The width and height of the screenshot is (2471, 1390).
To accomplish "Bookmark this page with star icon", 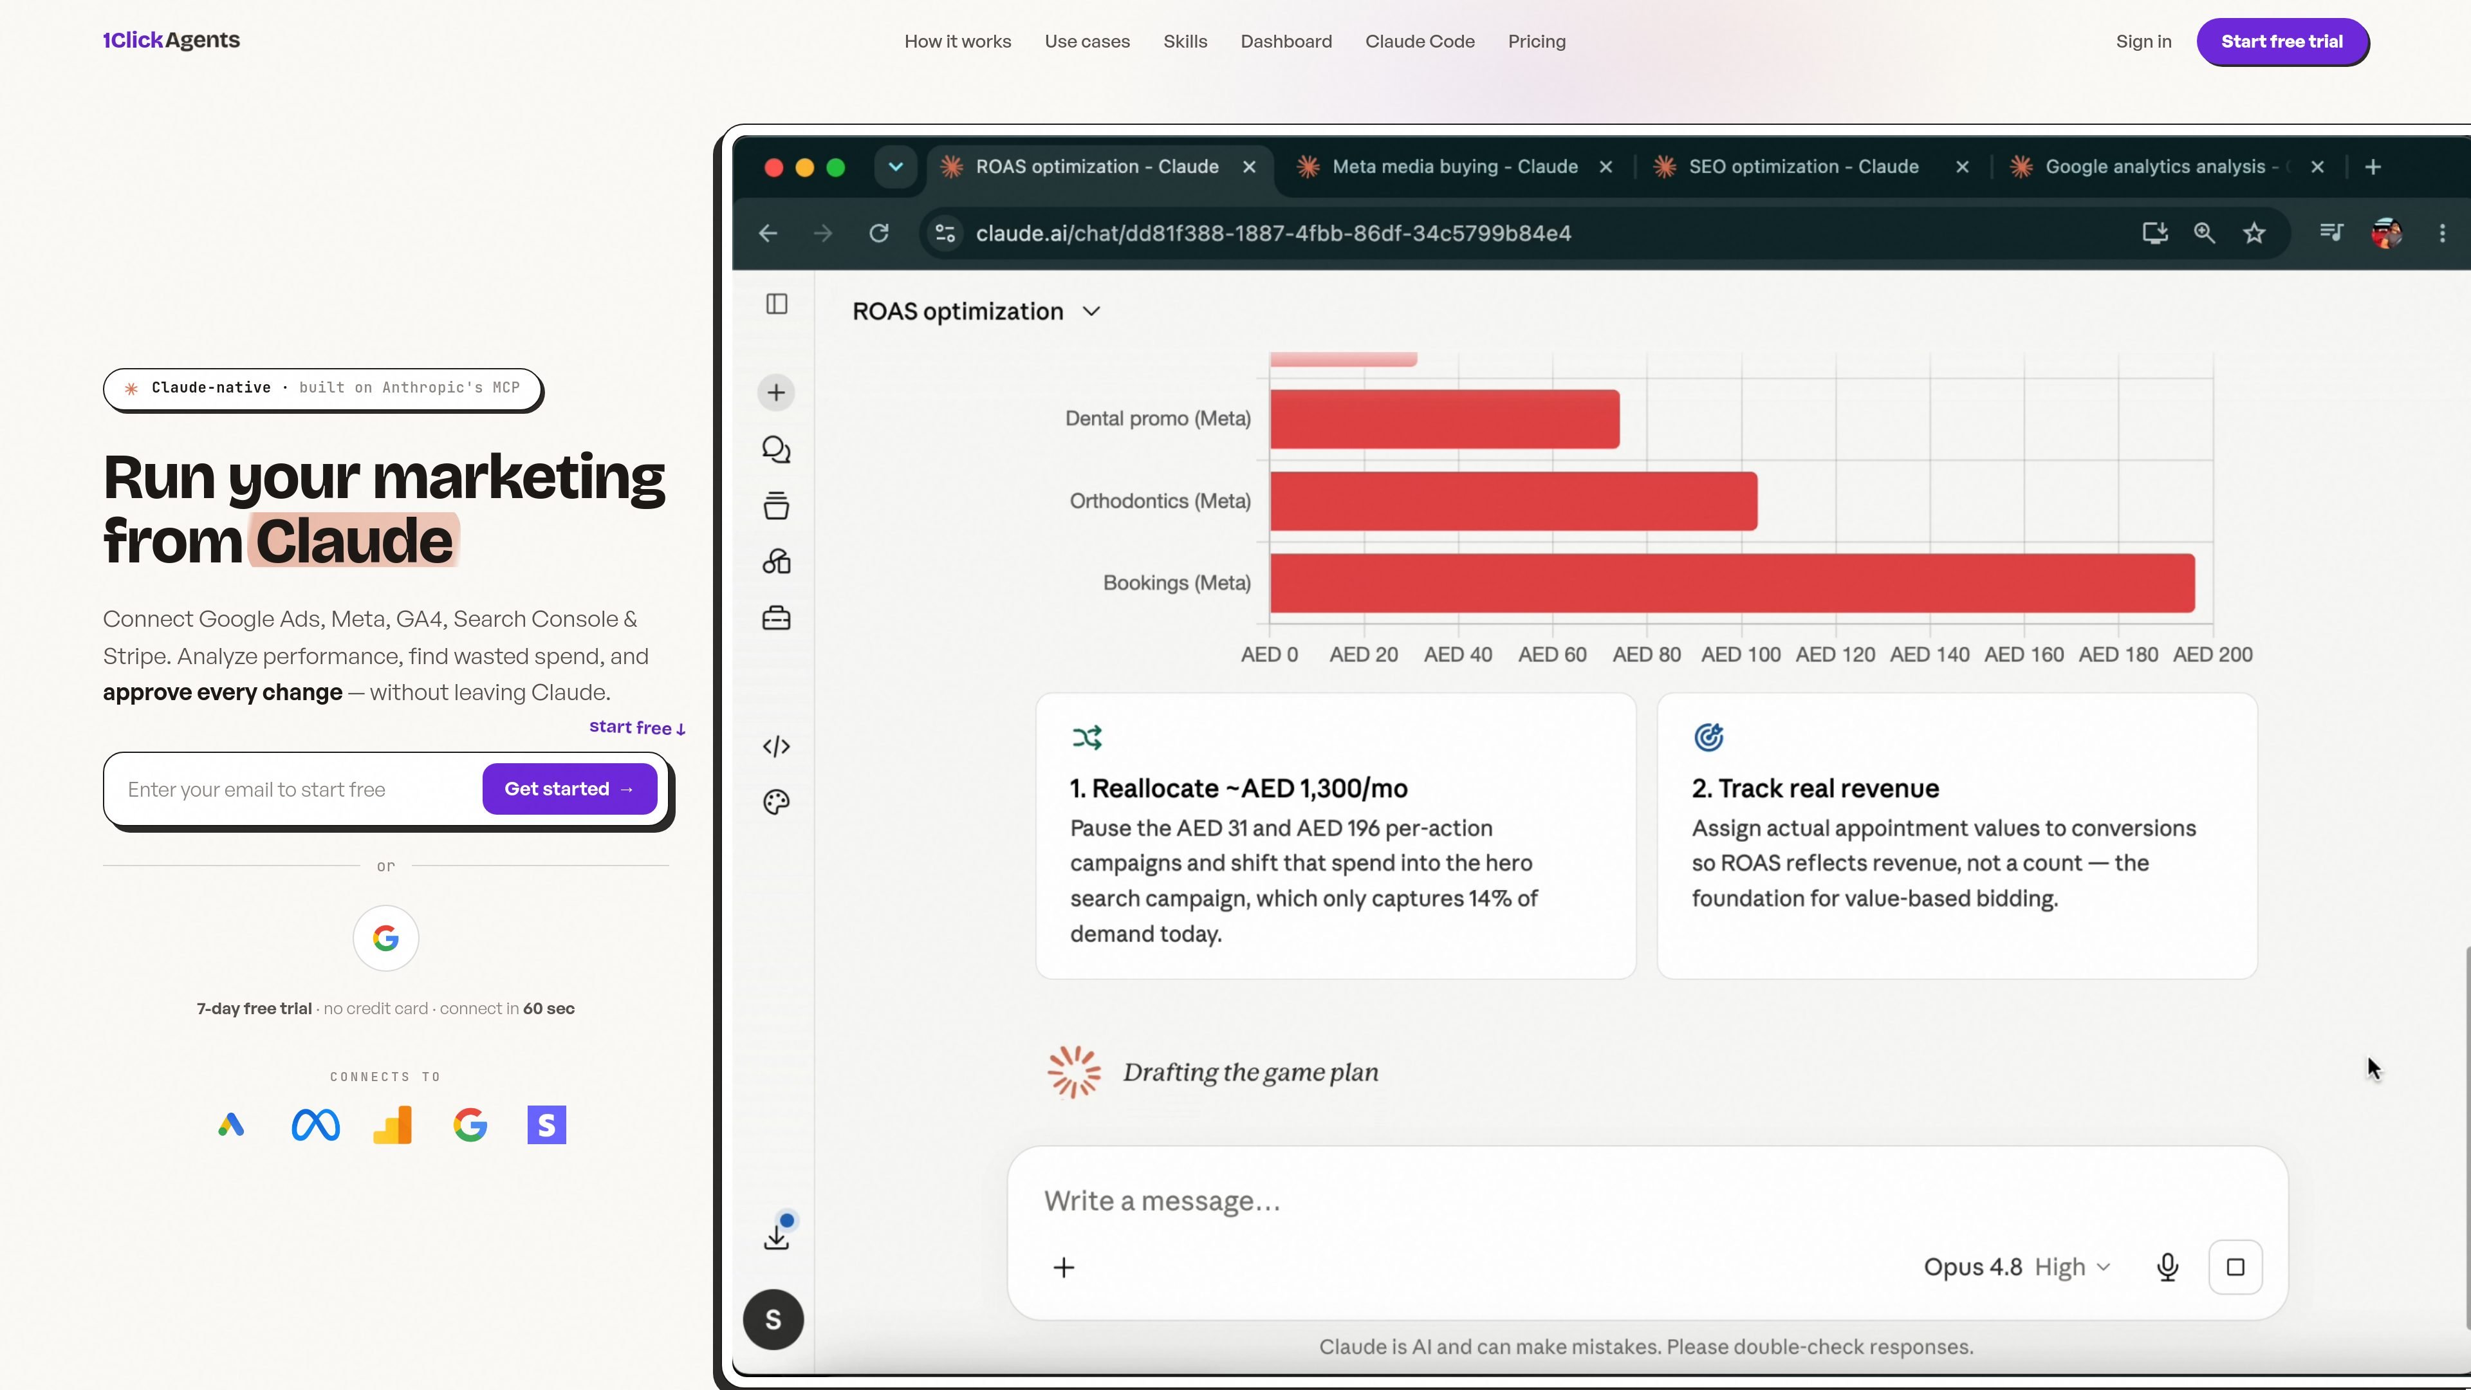I will 2254,233.
